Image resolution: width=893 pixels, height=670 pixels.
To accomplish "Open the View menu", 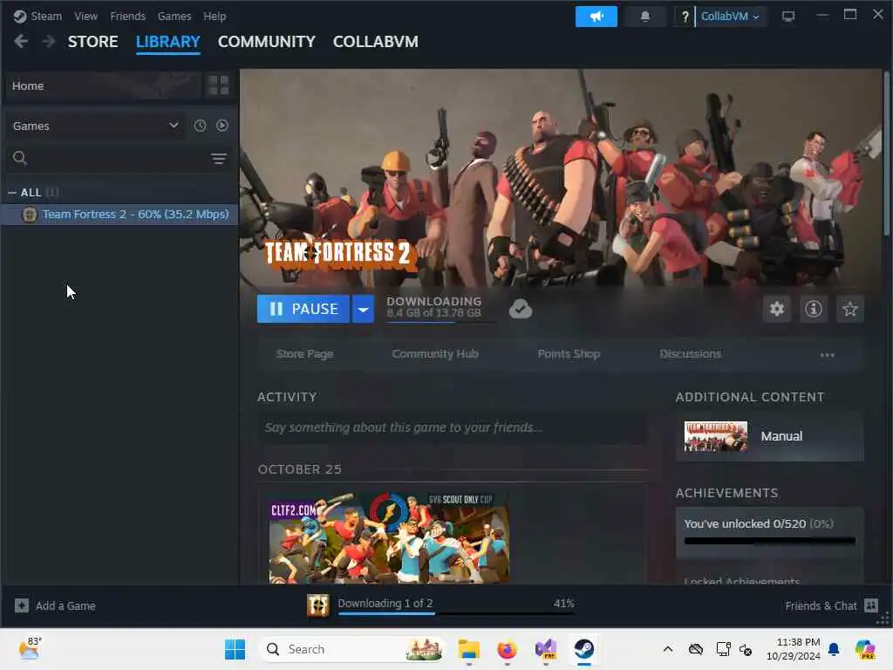I will pyautogui.click(x=85, y=16).
